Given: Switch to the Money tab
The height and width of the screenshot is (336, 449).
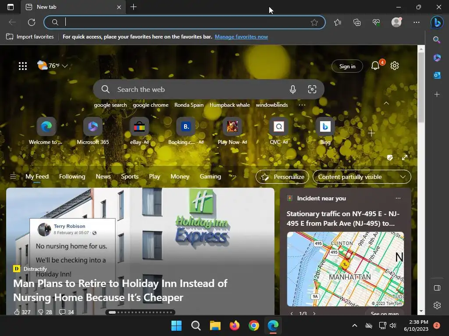Looking at the screenshot, I should click(180, 177).
